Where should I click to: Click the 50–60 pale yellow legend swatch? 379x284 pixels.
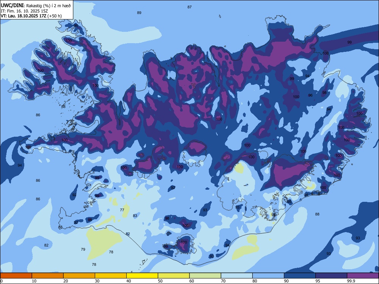(x=174, y=276)
